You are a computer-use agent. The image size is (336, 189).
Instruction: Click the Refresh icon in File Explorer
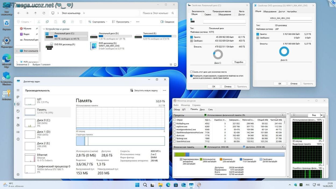coord(44,13)
